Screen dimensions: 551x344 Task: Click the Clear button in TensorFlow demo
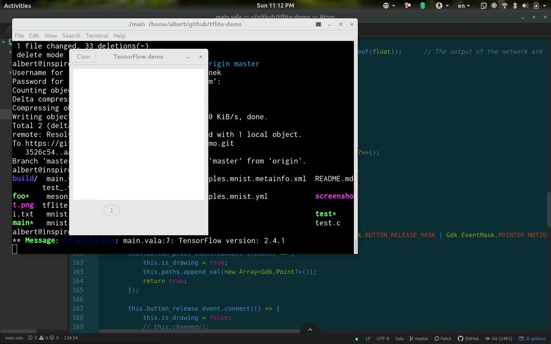point(84,56)
